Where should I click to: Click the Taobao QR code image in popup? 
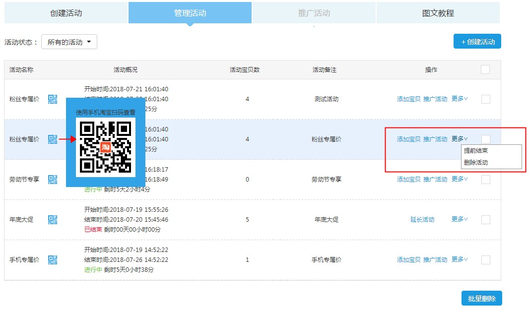coord(105,147)
